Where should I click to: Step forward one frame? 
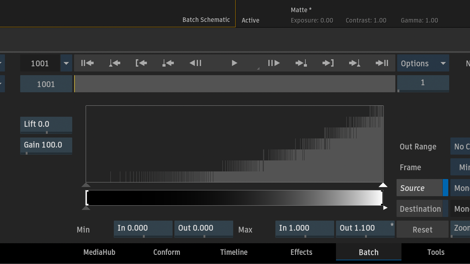(x=274, y=63)
